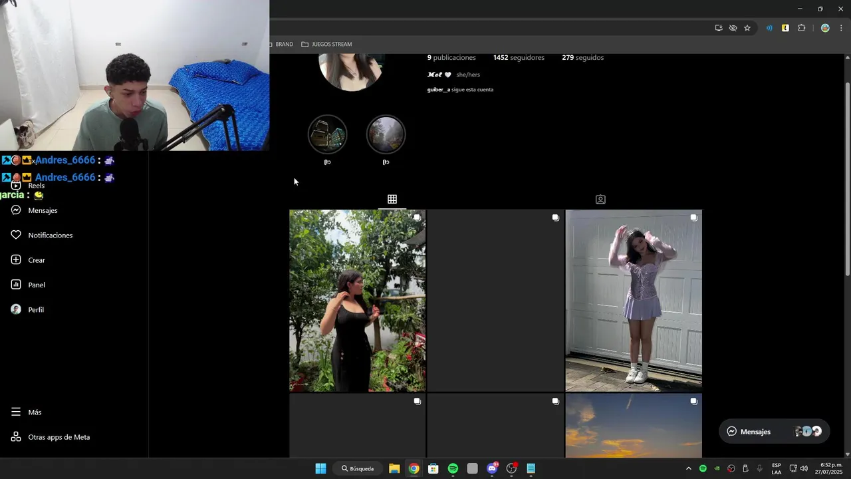Click the blue sound-wave extension icon
The height and width of the screenshot is (479, 851).
pos(769,28)
